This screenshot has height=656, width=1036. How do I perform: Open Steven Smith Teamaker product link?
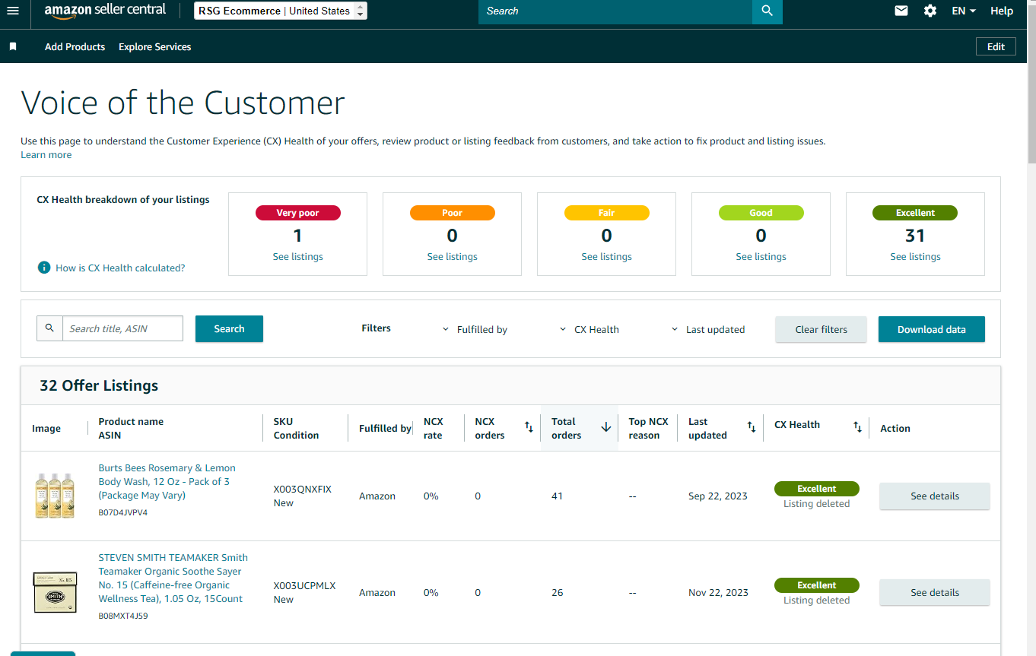[173, 578]
